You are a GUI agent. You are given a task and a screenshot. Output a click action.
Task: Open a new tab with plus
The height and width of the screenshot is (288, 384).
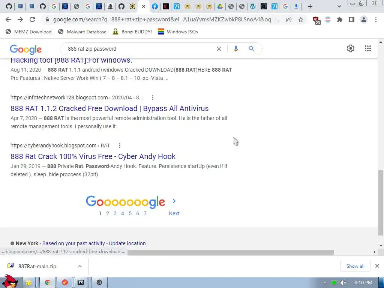click(x=310, y=6)
